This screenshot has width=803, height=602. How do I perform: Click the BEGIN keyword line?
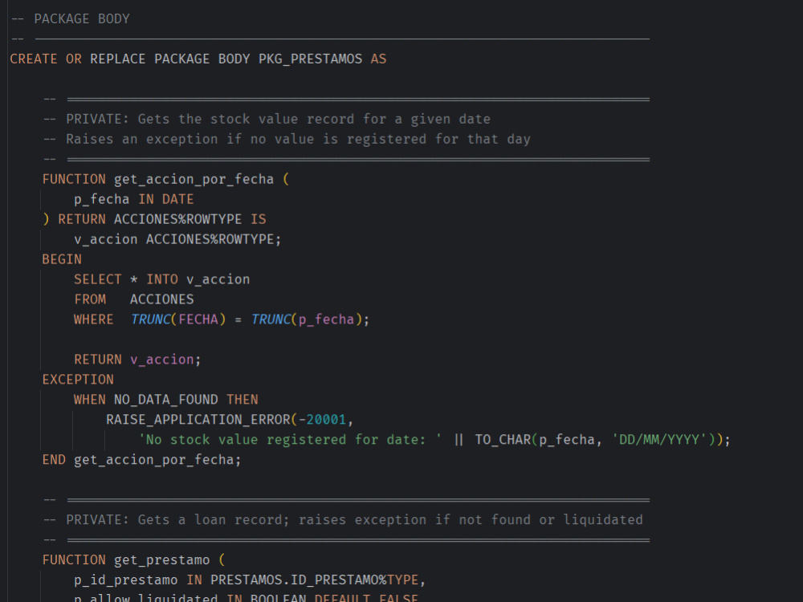tap(62, 259)
